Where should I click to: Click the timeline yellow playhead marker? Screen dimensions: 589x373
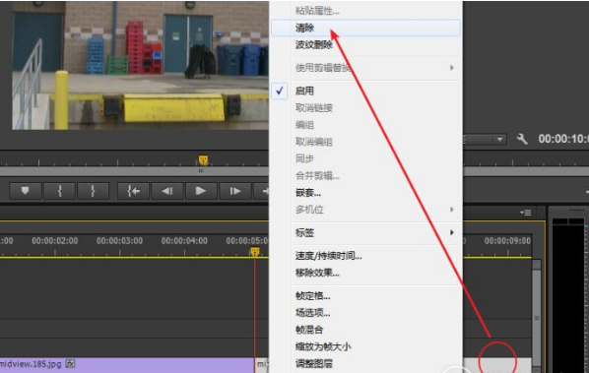tap(255, 251)
